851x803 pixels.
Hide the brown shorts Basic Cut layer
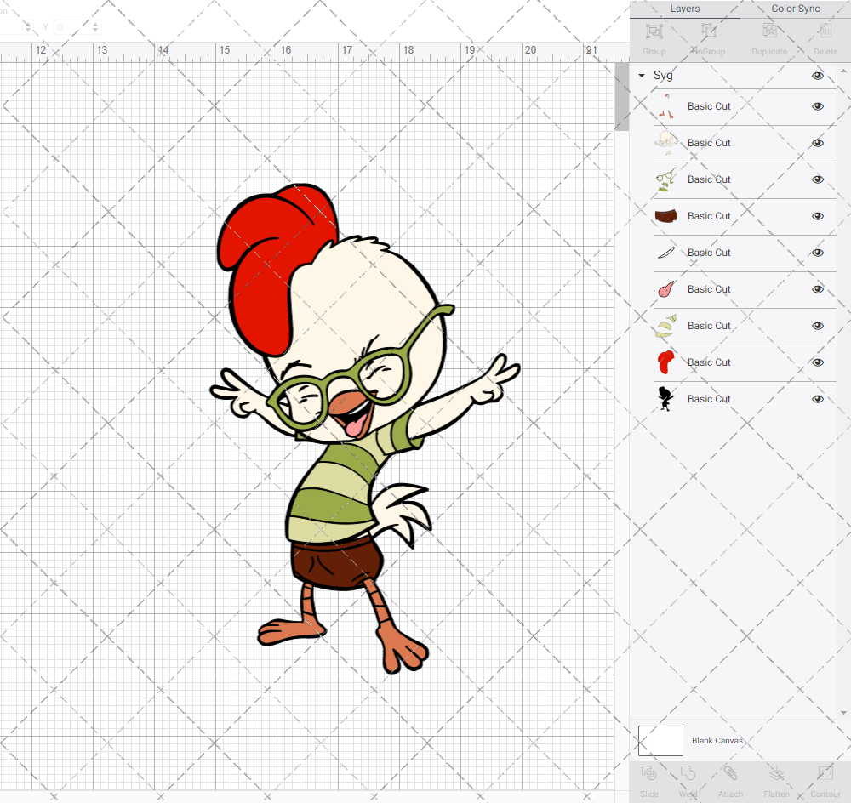(x=817, y=216)
